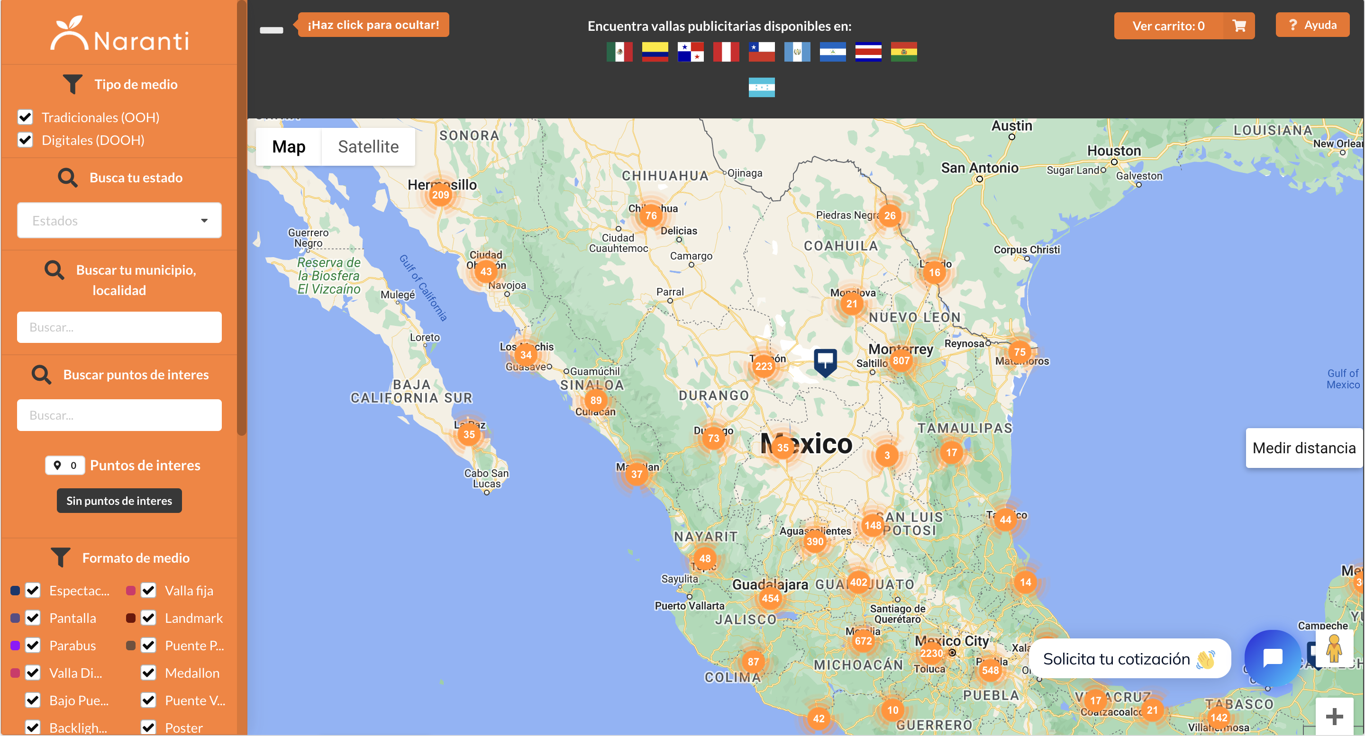Click the shopping cart icon

click(1238, 26)
